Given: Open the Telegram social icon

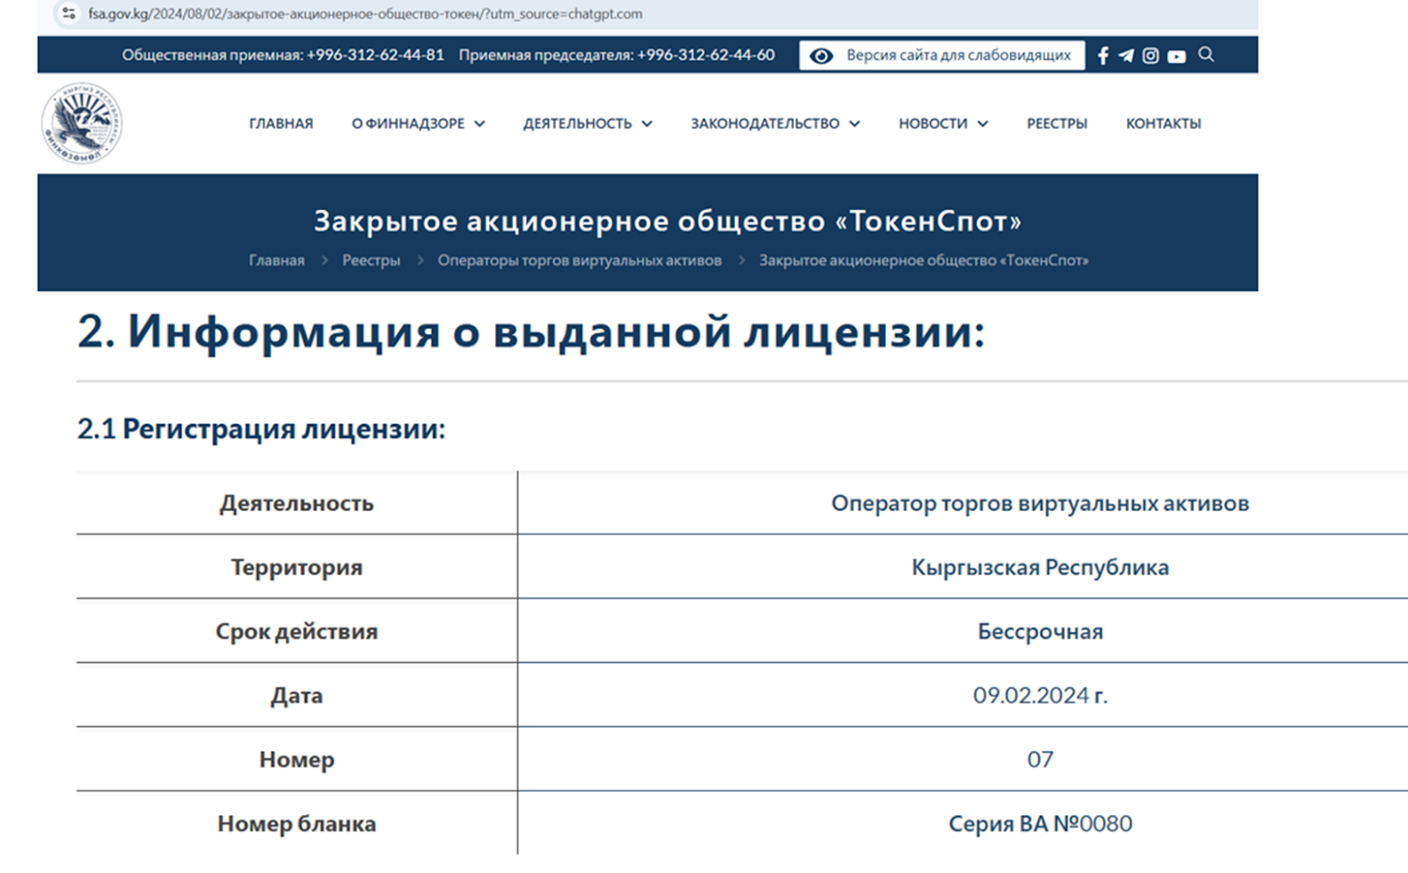Looking at the screenshot, I should point(1126,55).
